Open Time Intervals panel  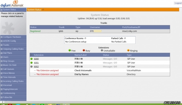click(13, 77)
